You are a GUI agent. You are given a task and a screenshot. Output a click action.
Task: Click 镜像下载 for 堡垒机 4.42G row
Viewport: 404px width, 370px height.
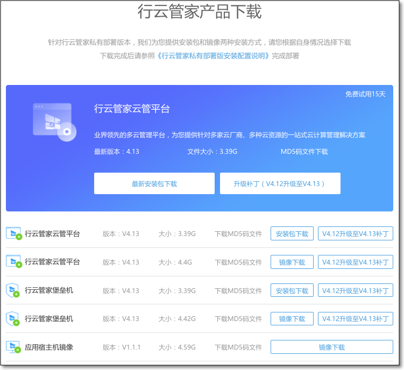[x=292, y=319]
